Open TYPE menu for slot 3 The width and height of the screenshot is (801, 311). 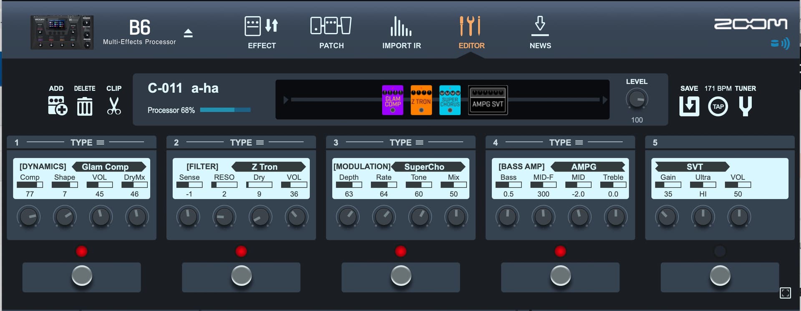[x=406, y=142]
